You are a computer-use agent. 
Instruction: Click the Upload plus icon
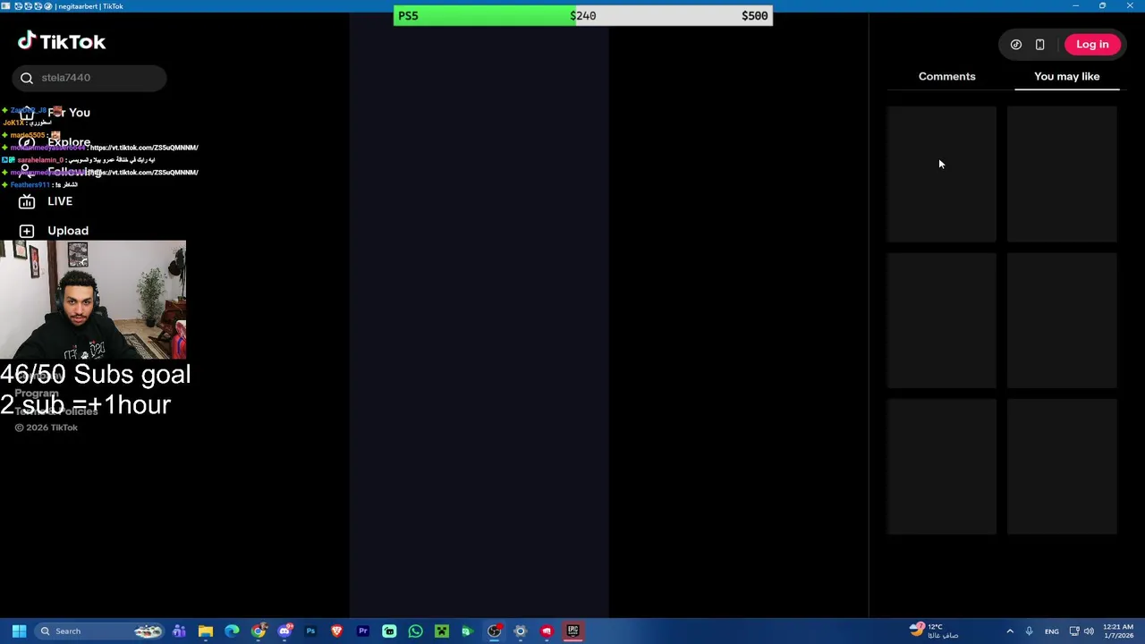pyautogui.click(x=27, y=231)
